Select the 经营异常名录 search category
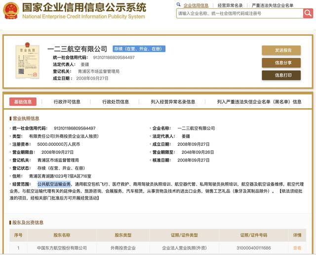The width and height of the screenshot is (316, 255). 230,5
